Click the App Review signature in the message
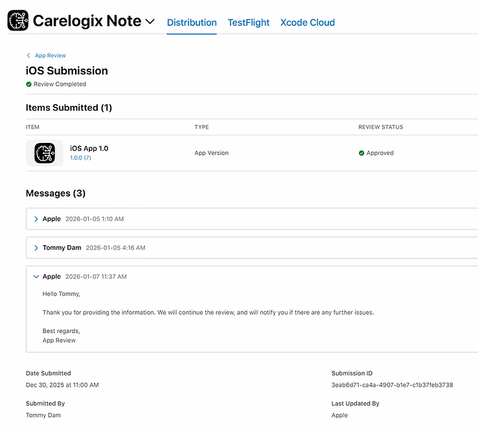The image size is (478, 428). click(59, 340)
